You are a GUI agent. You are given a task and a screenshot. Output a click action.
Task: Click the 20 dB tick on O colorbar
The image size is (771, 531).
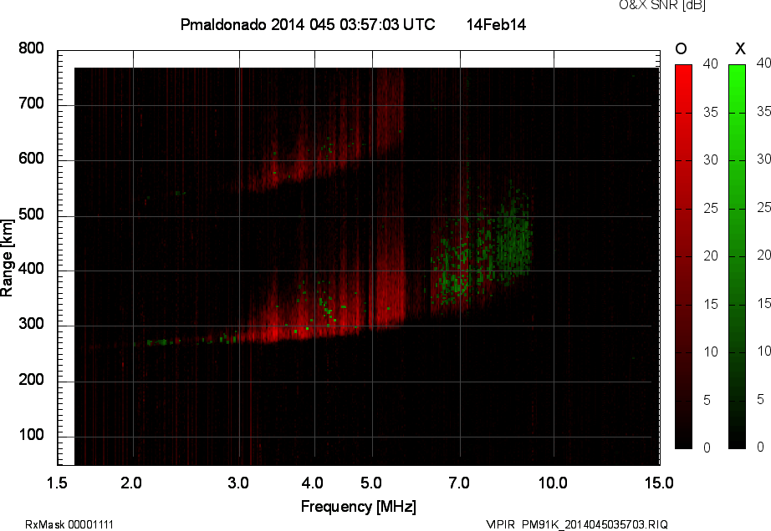[x=711, y=255]
